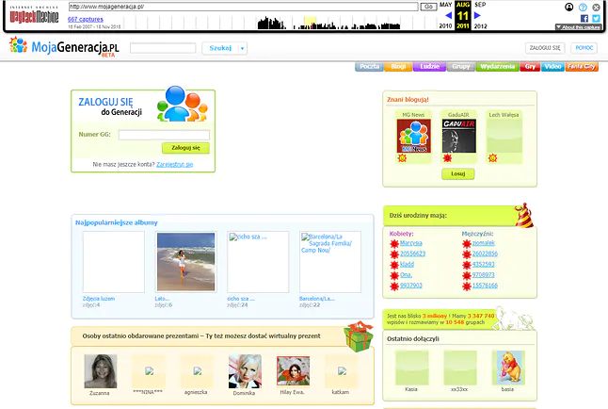The image size is (608, 409).
Task: Open Dominika's profile photo
Action: (245, 371)
